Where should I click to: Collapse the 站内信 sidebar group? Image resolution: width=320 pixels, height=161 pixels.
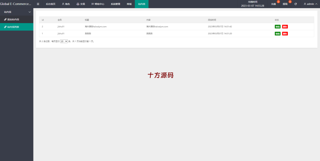tap(17, 12)
